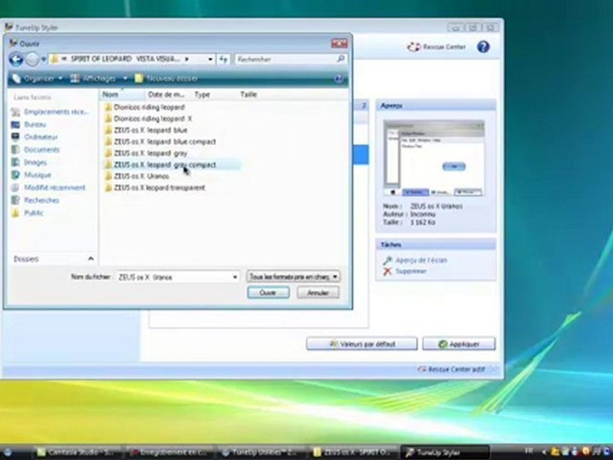The height and width of the screenshot is (460, 613).
Task: Open recent pages dropdown next to navigation arrows
Action: (43, 59)
